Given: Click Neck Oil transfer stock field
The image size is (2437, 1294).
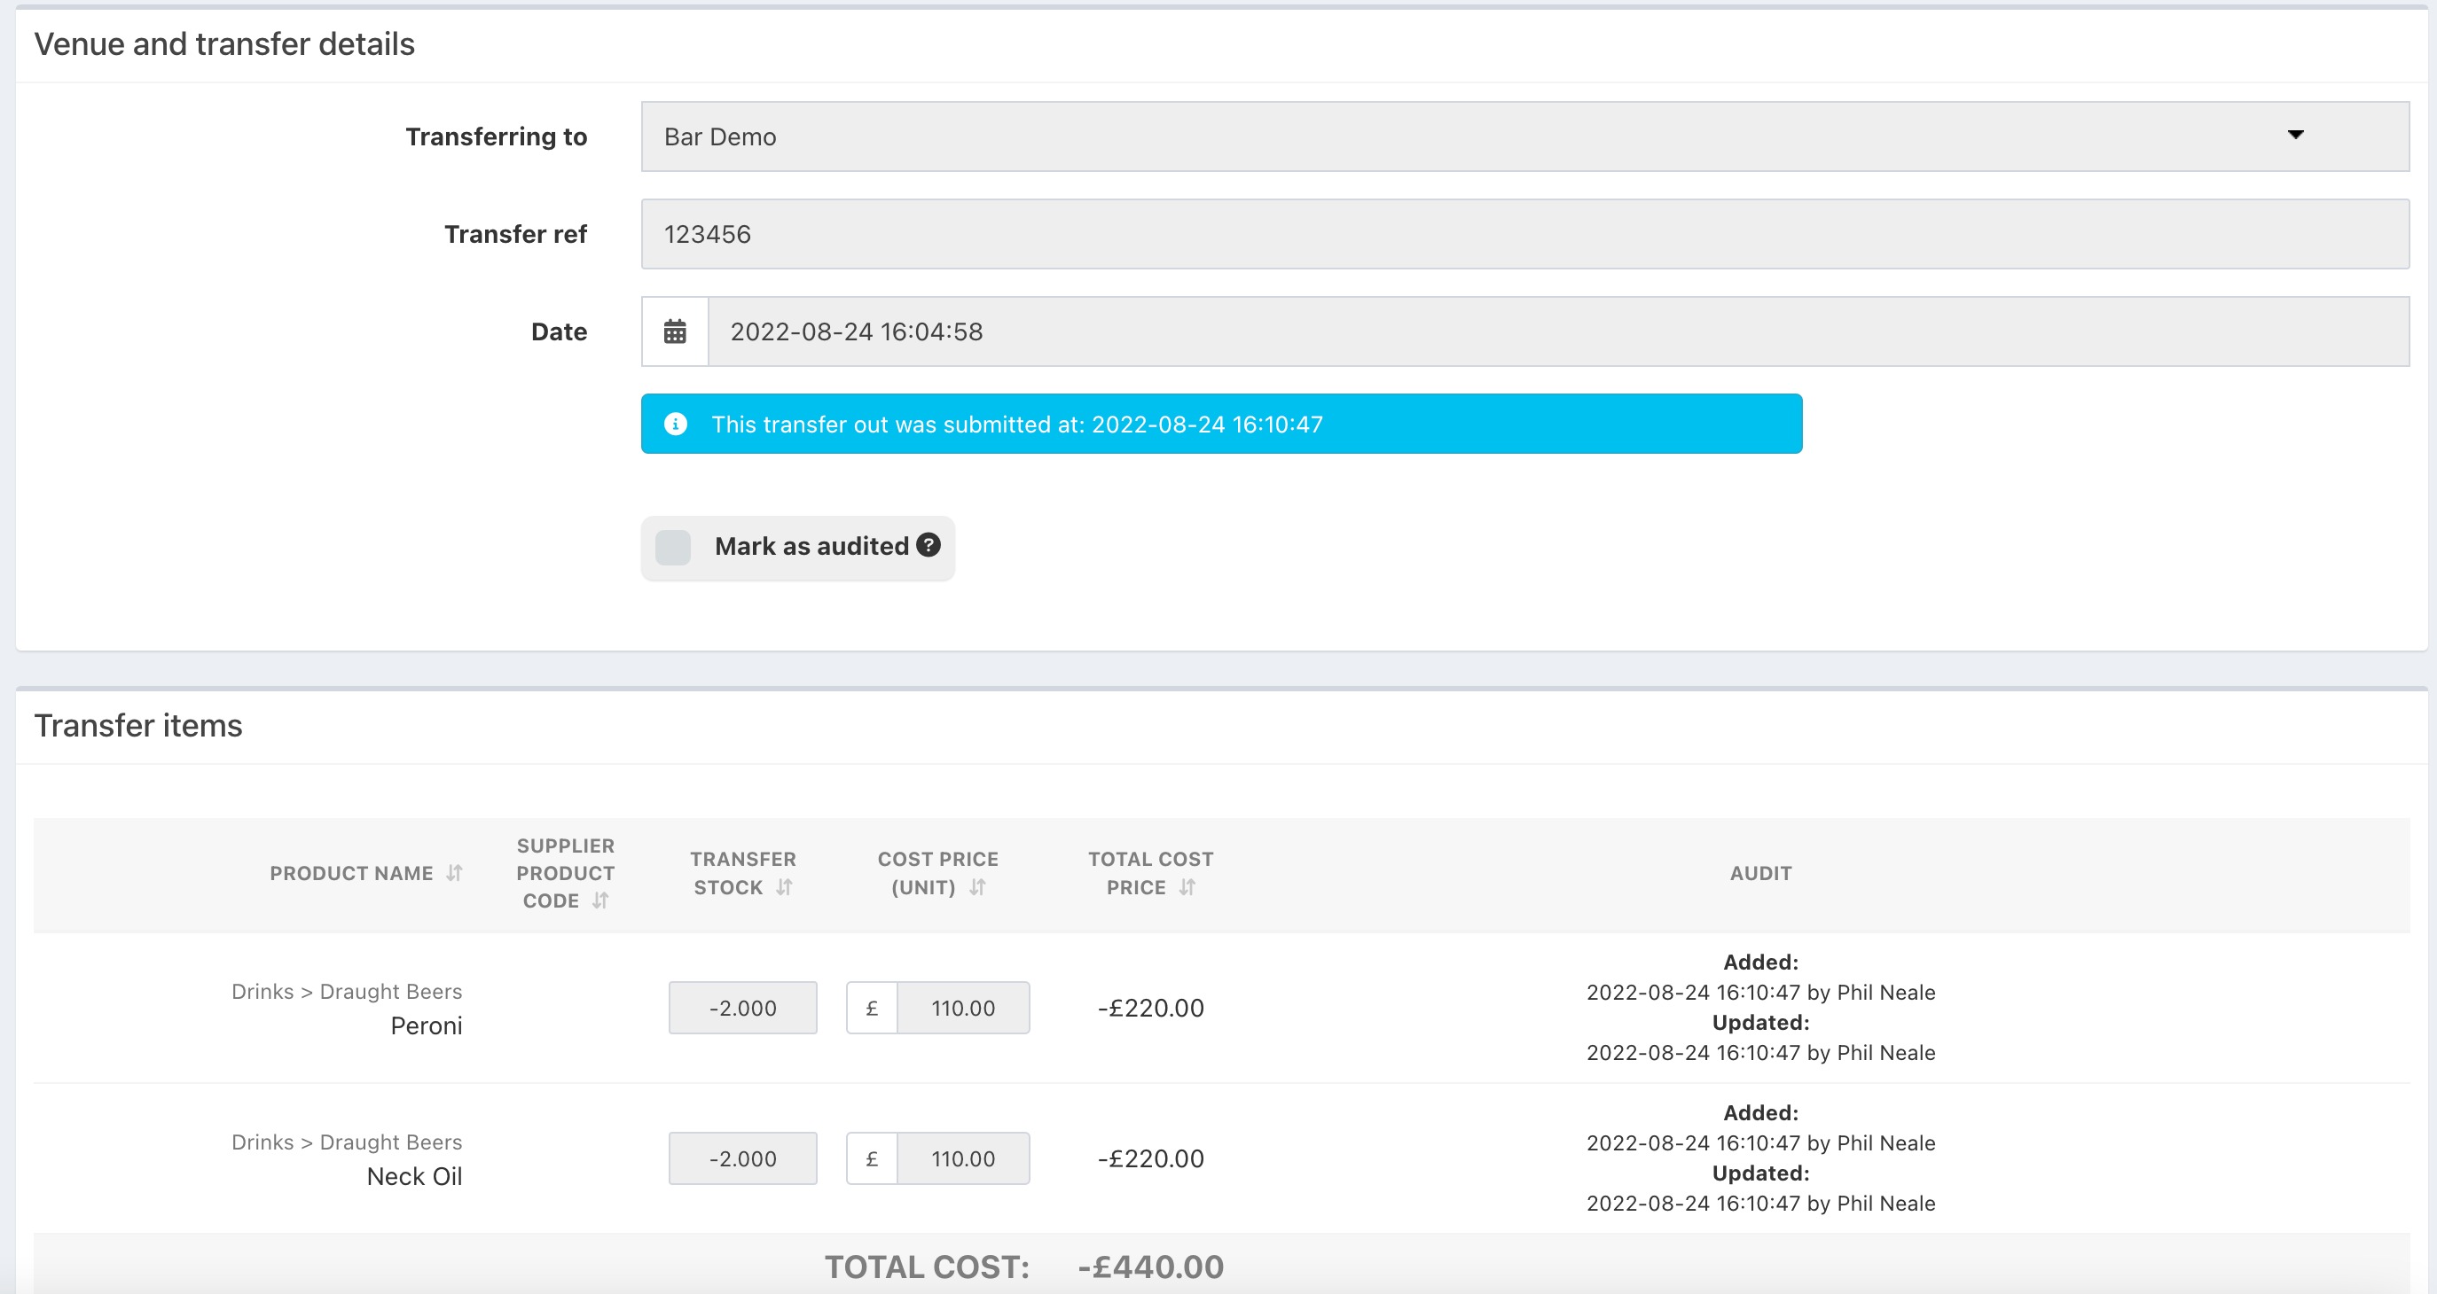Looking at the screenshot, I should click(742, 1158).
